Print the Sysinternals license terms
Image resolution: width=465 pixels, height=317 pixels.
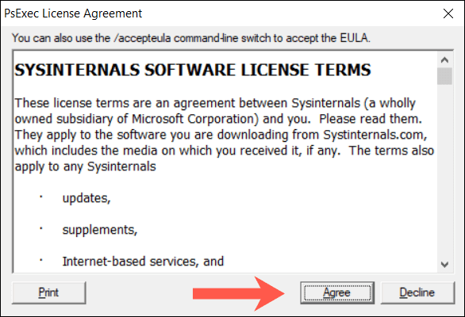[49, 292]
